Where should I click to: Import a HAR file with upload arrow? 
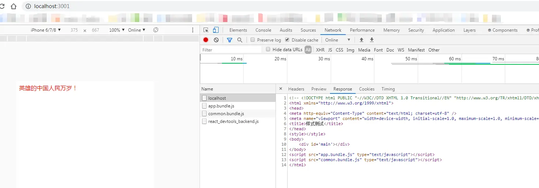362,40
